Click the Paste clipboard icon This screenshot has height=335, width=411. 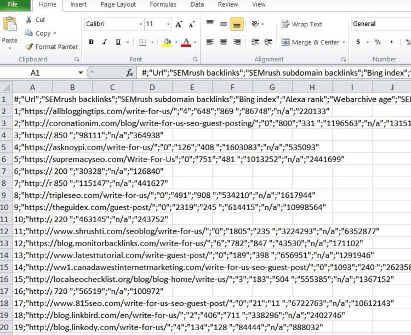click(x=10, y=24)
